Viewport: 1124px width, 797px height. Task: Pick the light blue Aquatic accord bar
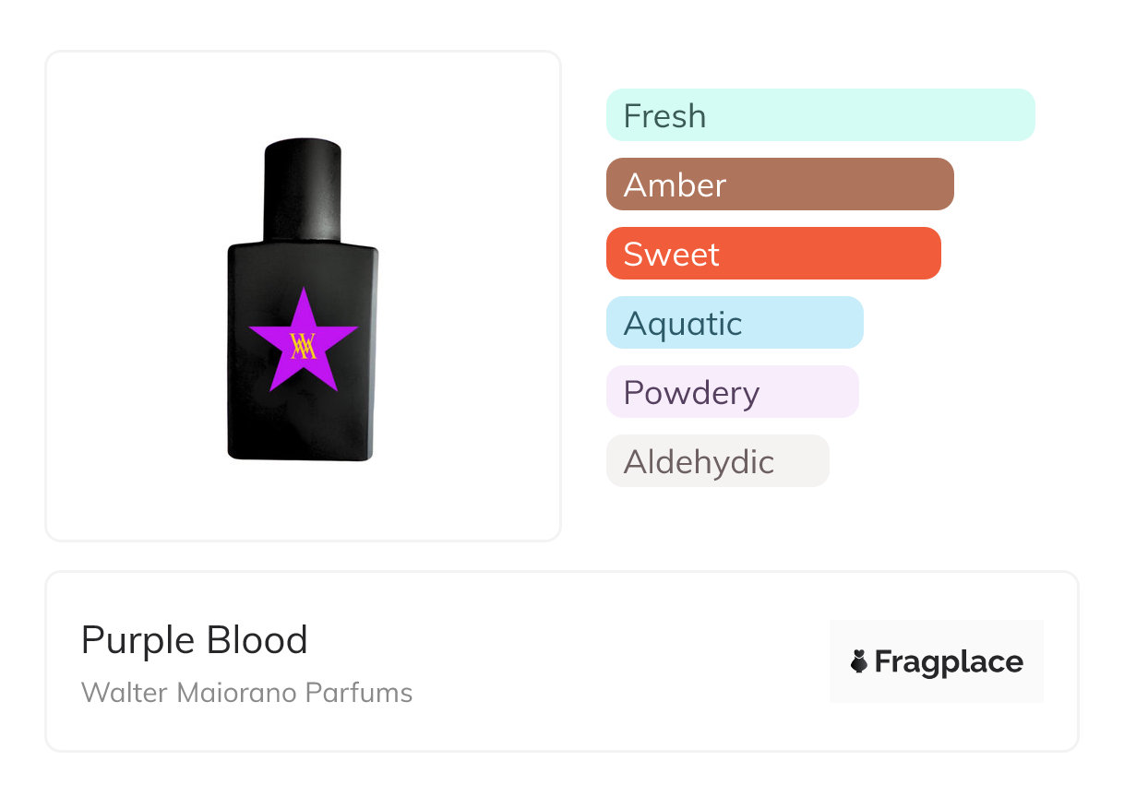[x=735, y=323]
